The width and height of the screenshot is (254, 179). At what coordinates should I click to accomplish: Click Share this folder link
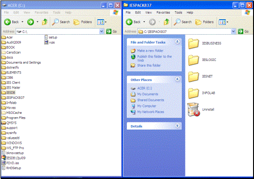pos(149,65)
